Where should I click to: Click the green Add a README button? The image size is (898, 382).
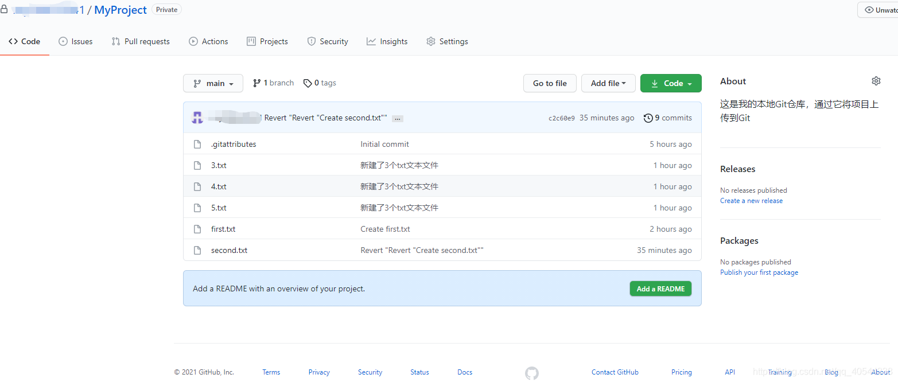660,289
